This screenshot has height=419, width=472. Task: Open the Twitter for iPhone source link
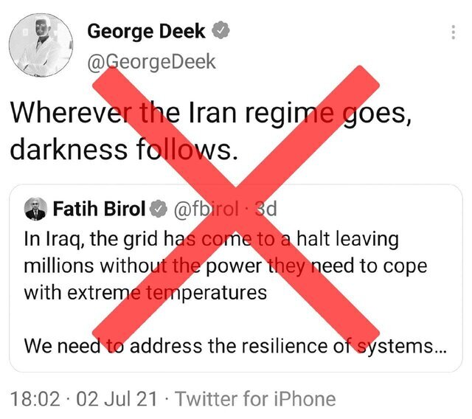click(256, 399)
